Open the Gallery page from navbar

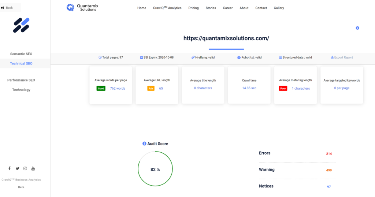(279, 8)
